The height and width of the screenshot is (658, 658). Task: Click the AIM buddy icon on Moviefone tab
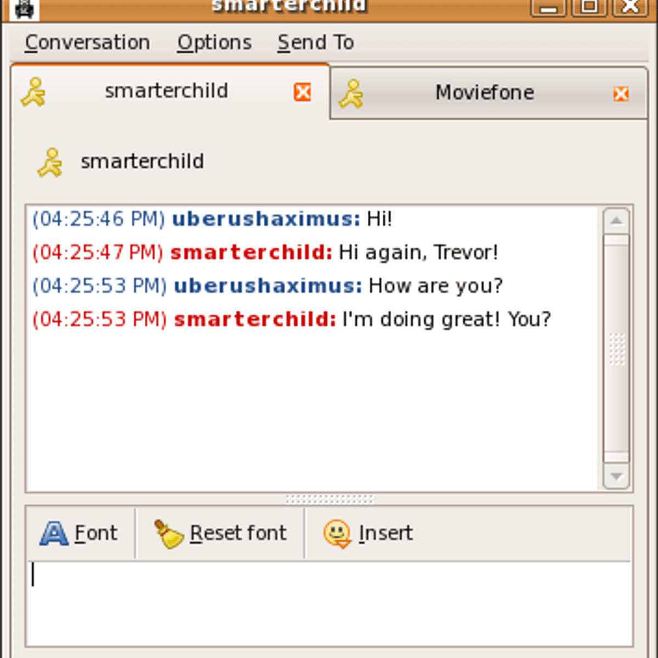point(351,93)
